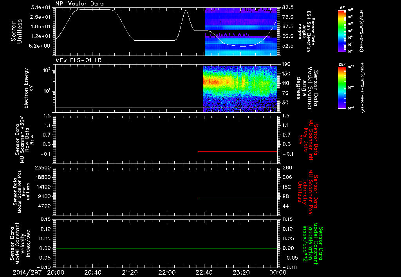
Task: Click the "23500" scanner position tick
Action: pos(42,167)
